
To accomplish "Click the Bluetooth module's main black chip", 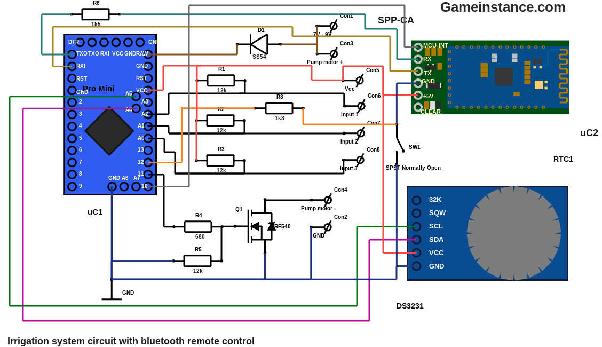I will click(x=503, y=77).
